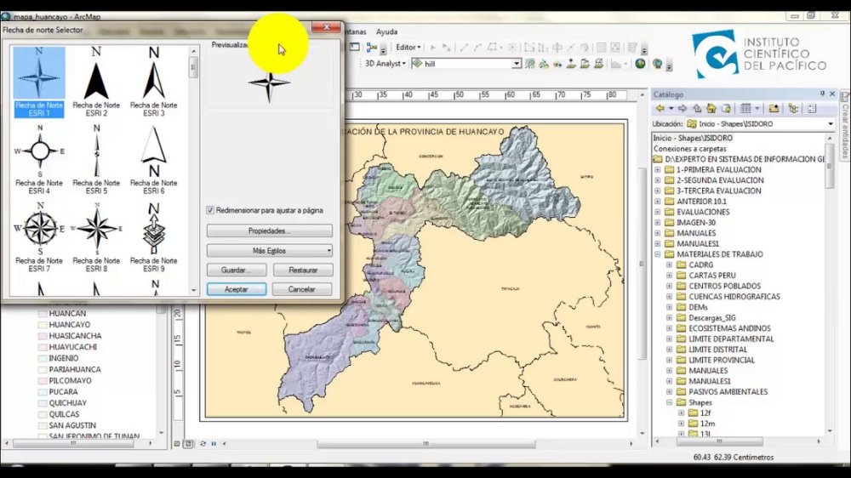This screenshot has width=851, height=478.
Task: Click default geodatabase icon in Catálogo
Action: (726, 109)
